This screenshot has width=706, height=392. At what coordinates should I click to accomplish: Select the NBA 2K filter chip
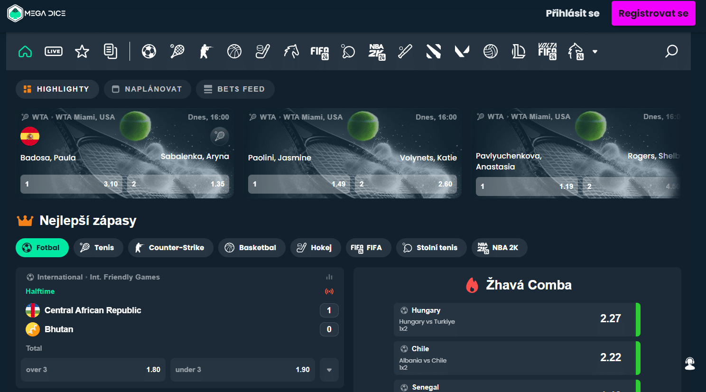click(500, 248)
